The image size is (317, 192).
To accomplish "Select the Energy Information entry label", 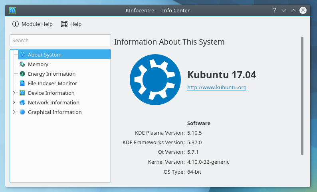I will [x=52, y=74].
